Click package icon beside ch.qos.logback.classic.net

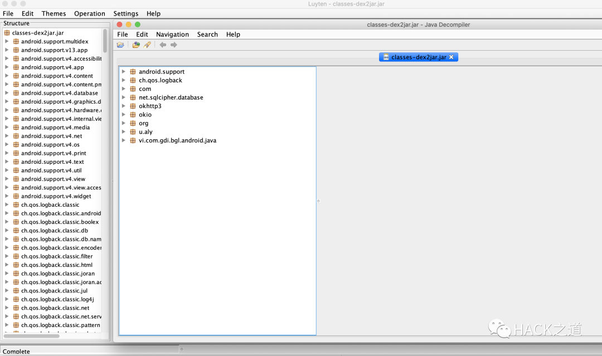(x=16, y=308)
